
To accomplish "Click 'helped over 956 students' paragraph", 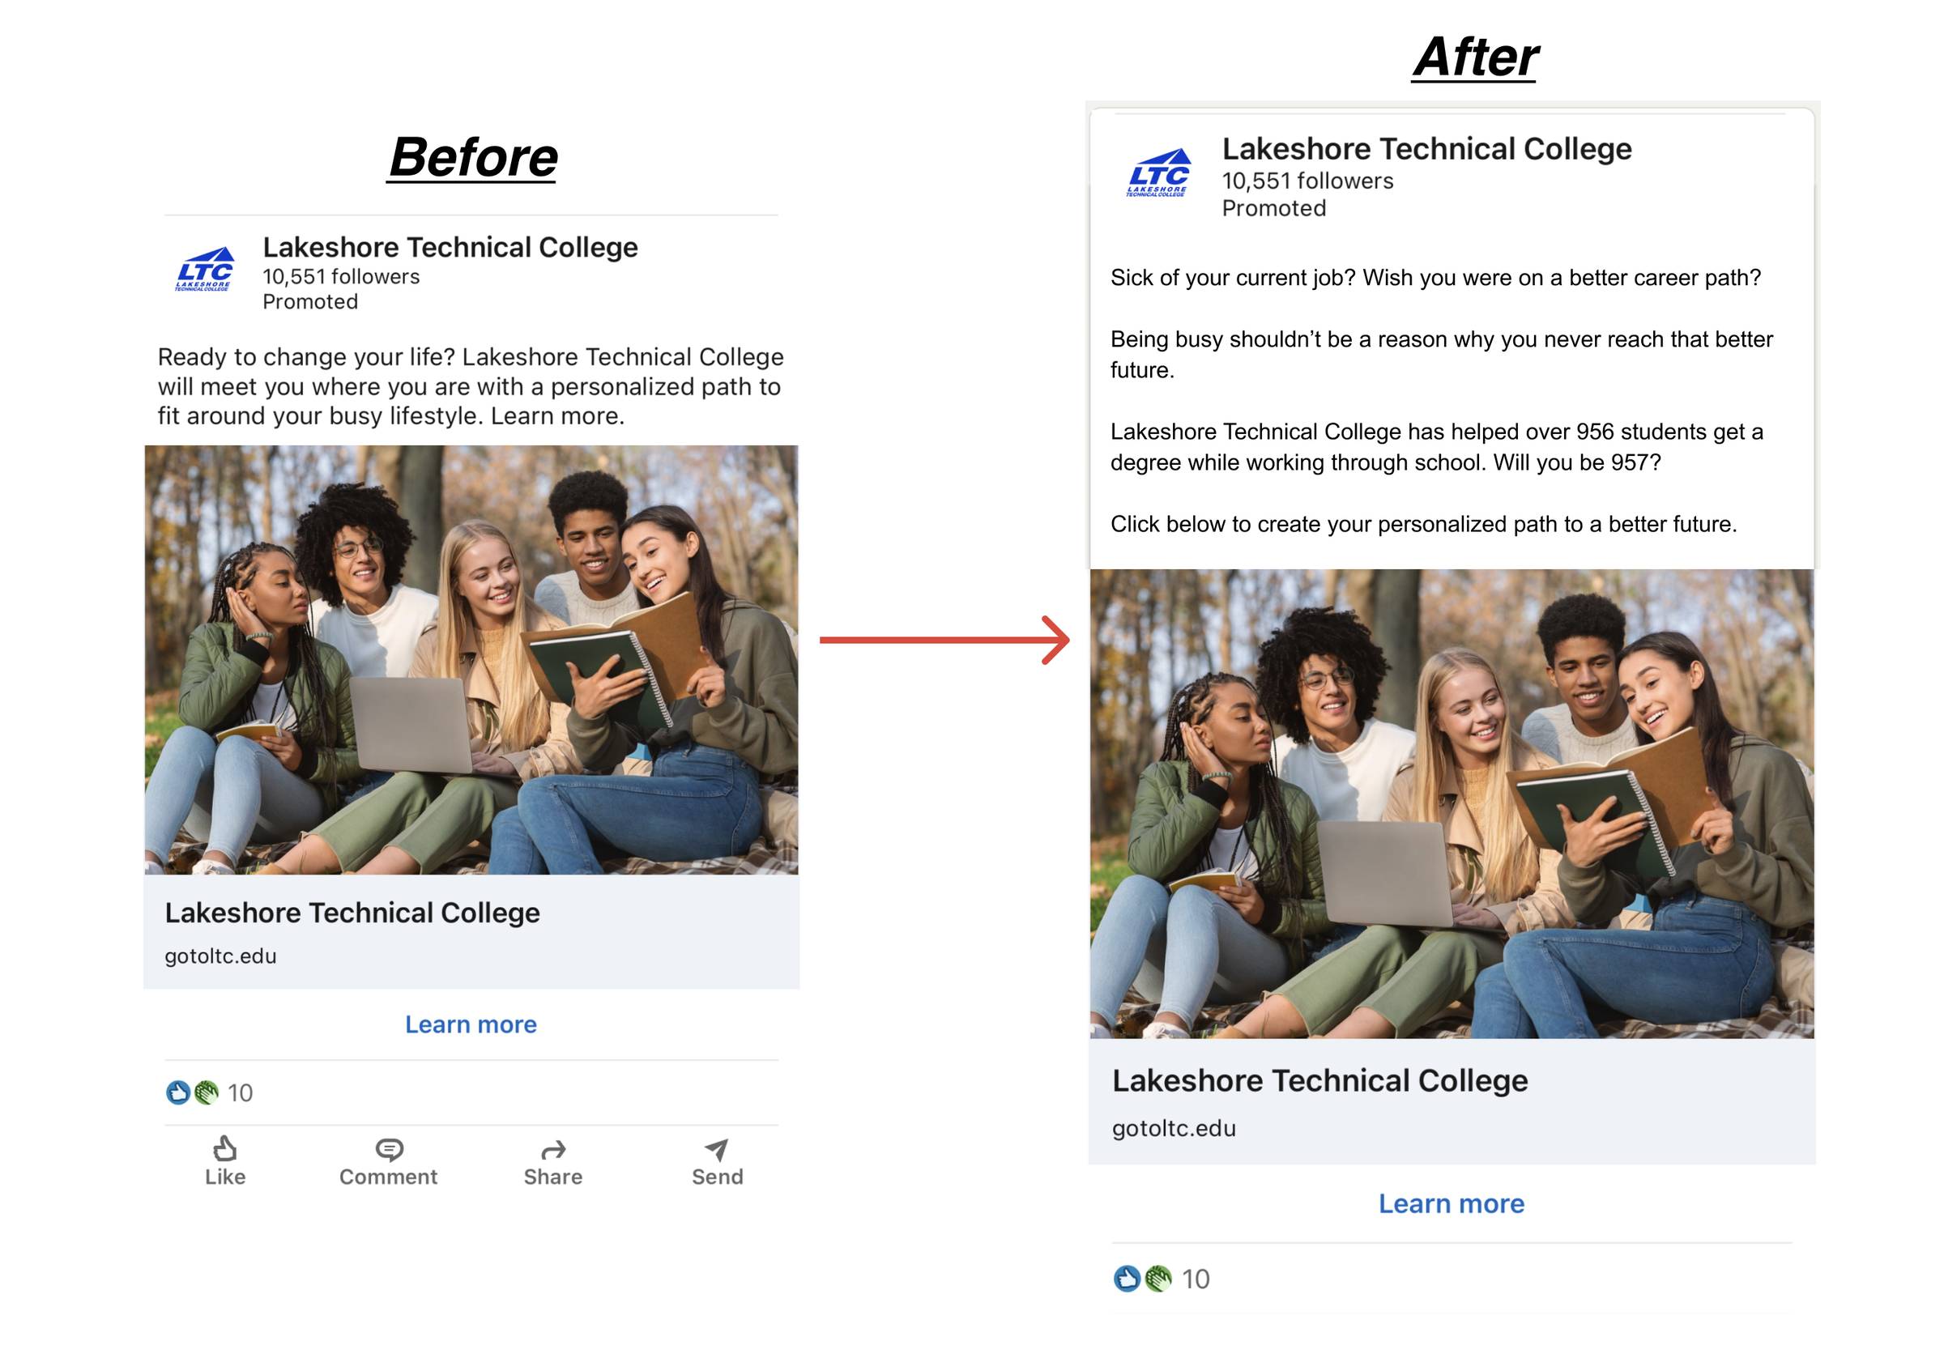I will [x=1437, y=447].
